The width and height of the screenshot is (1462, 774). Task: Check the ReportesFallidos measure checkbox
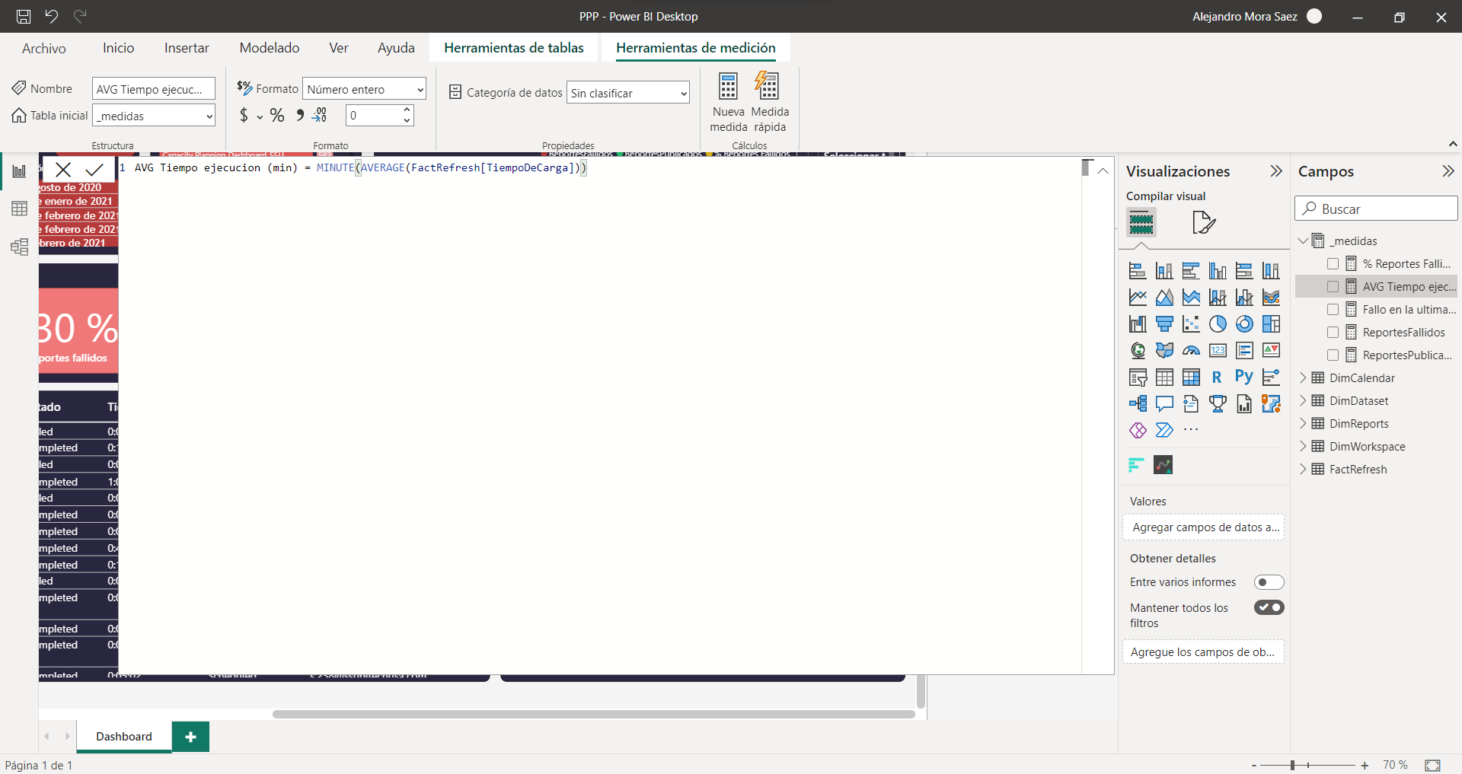(1333, 333)
